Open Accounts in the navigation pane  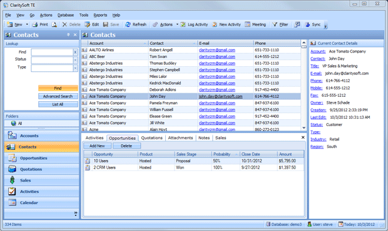pos(41,135)
